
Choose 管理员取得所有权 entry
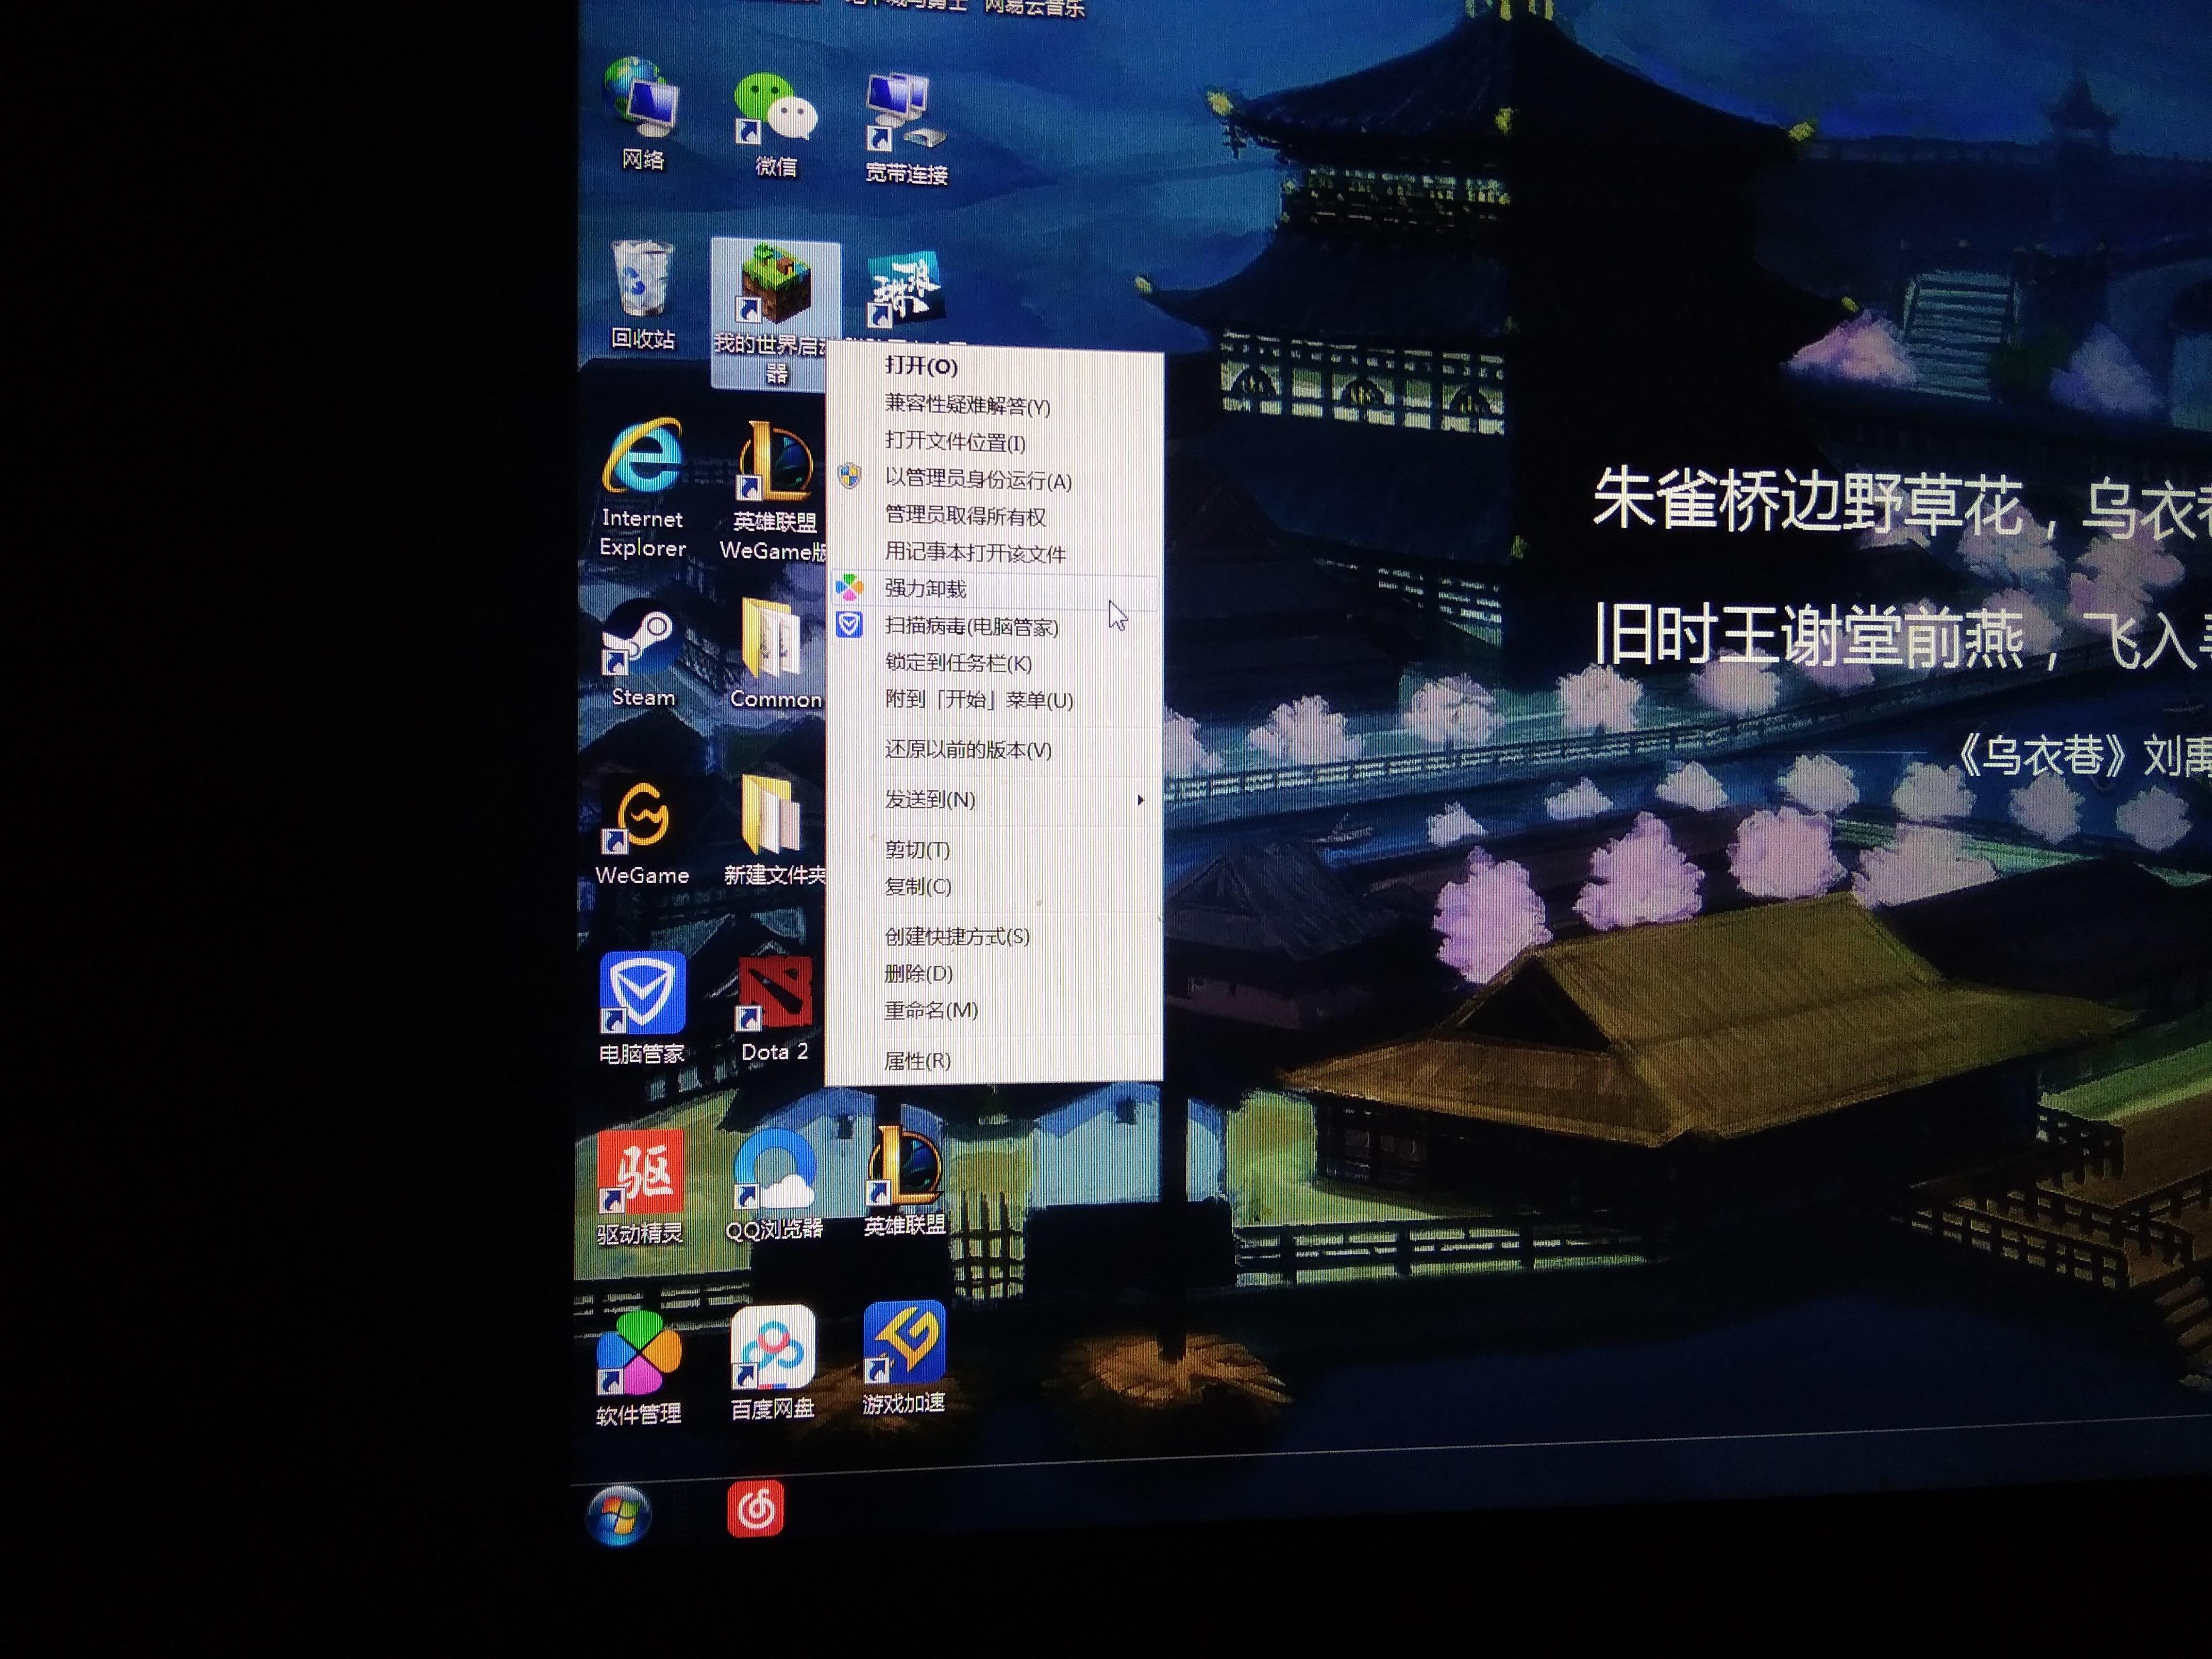[x=995, y=516]
